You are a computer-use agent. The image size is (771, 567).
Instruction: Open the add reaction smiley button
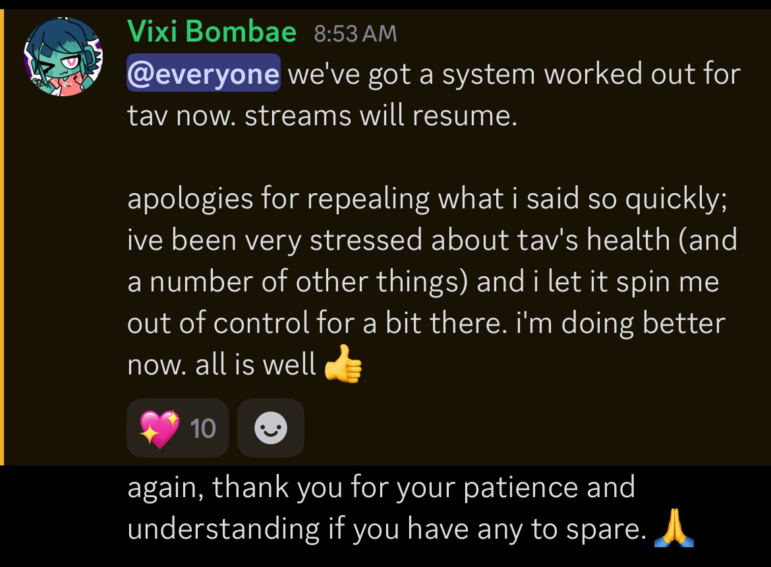(x=271, y=429)
